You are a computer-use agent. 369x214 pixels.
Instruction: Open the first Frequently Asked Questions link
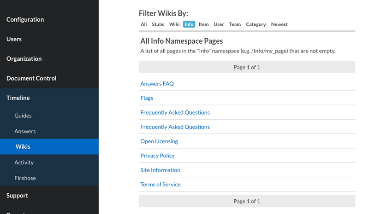click(175, 112)
